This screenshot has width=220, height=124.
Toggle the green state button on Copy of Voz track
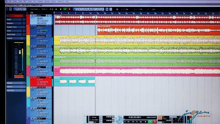coord(44,31)
